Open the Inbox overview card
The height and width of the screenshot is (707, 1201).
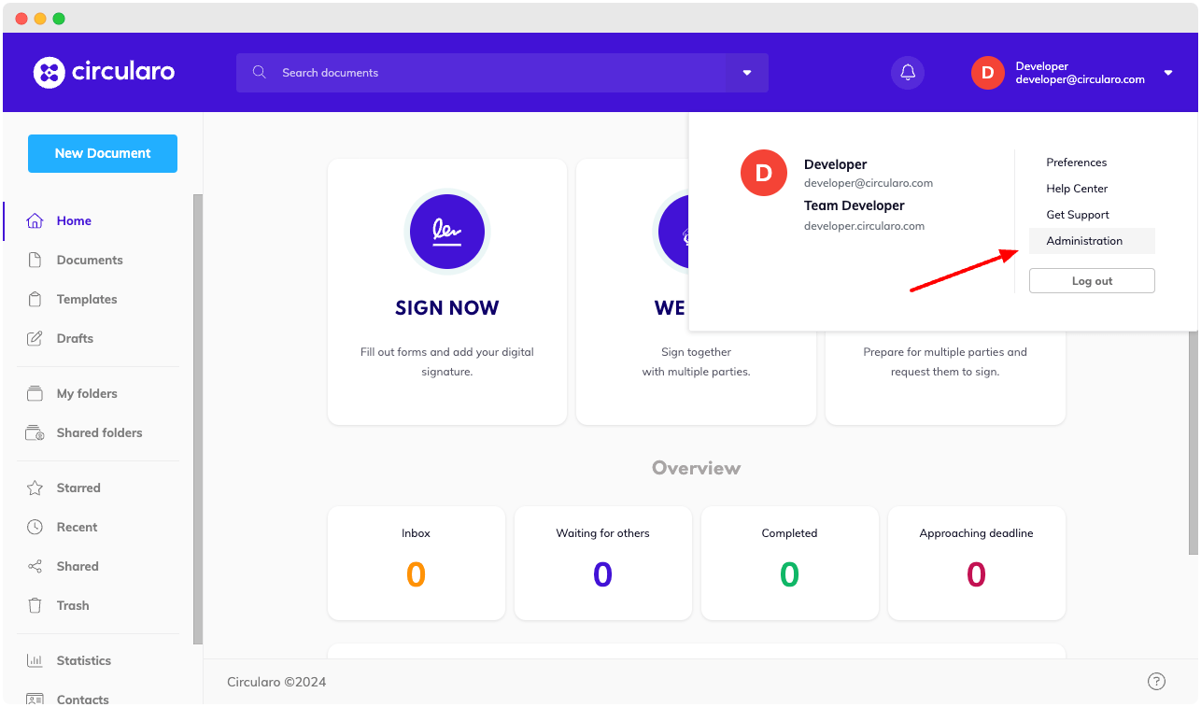(x=416, y=562)
